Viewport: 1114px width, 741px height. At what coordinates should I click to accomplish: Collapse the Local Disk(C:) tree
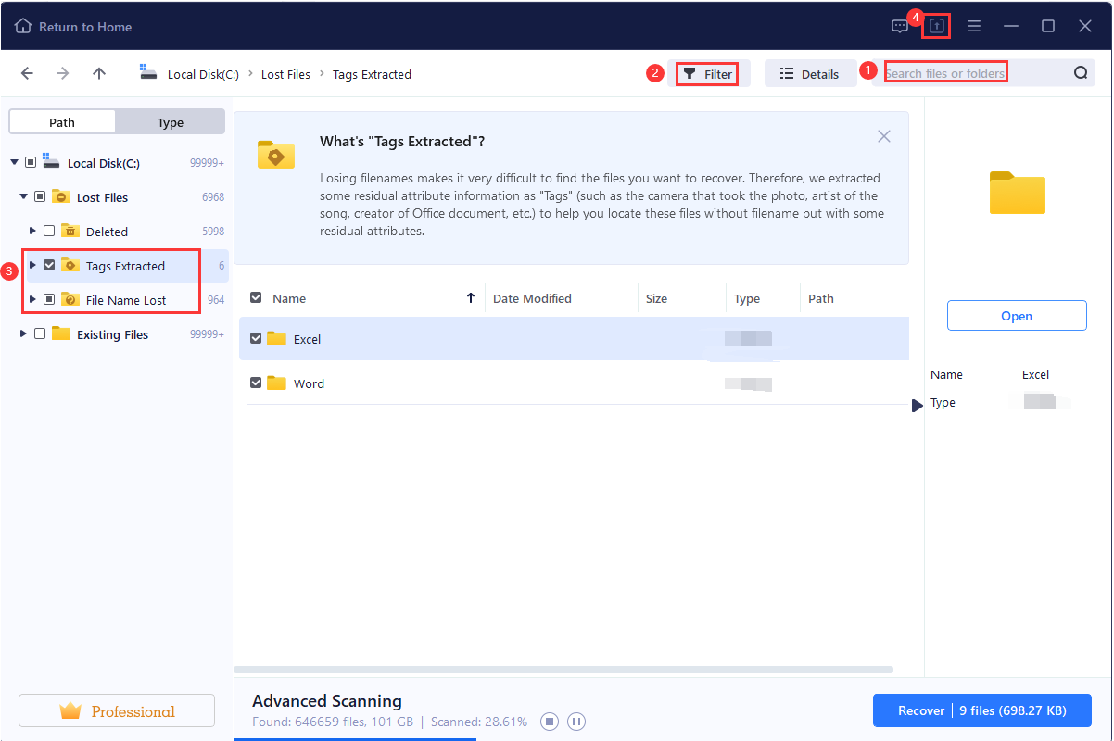(x=14, y=162)
